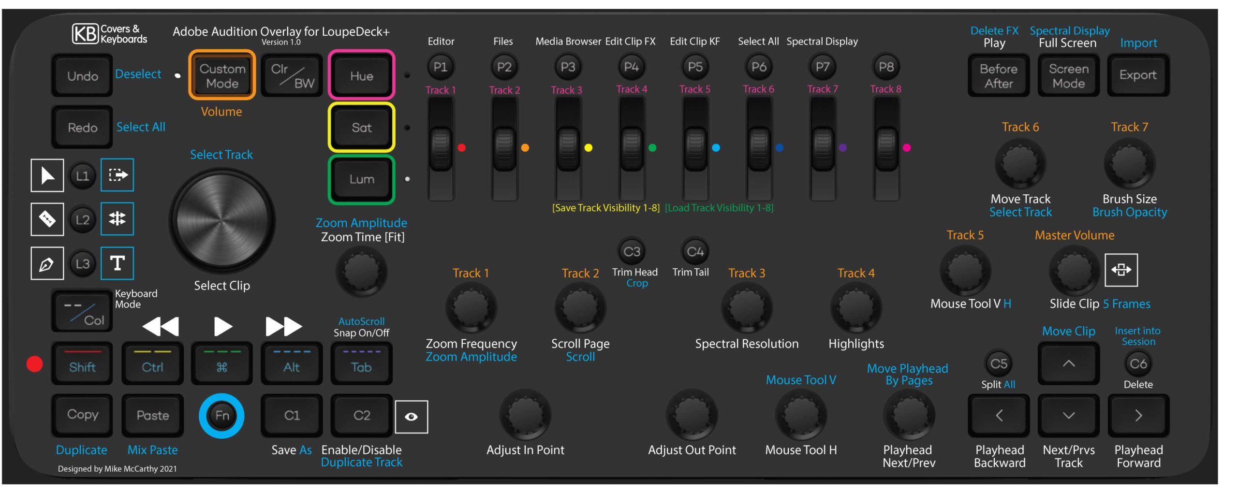Click the slip tool icon beside L2
Image resolution: width=1238 pixels, height=492 pixels.
(117, 218)
